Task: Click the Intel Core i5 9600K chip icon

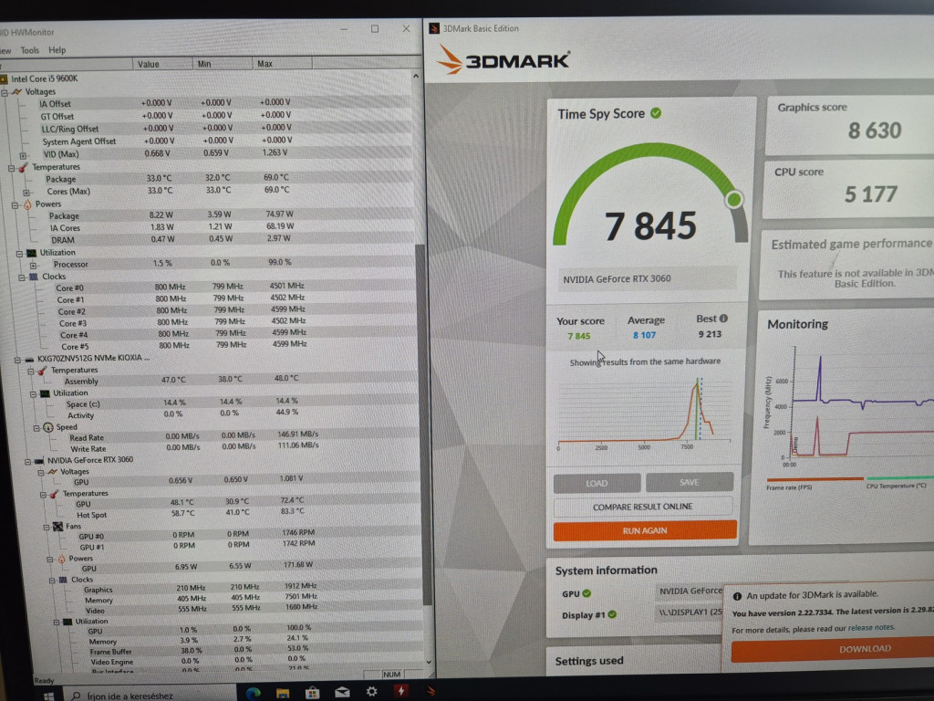Action: click(x=5, y=78)
